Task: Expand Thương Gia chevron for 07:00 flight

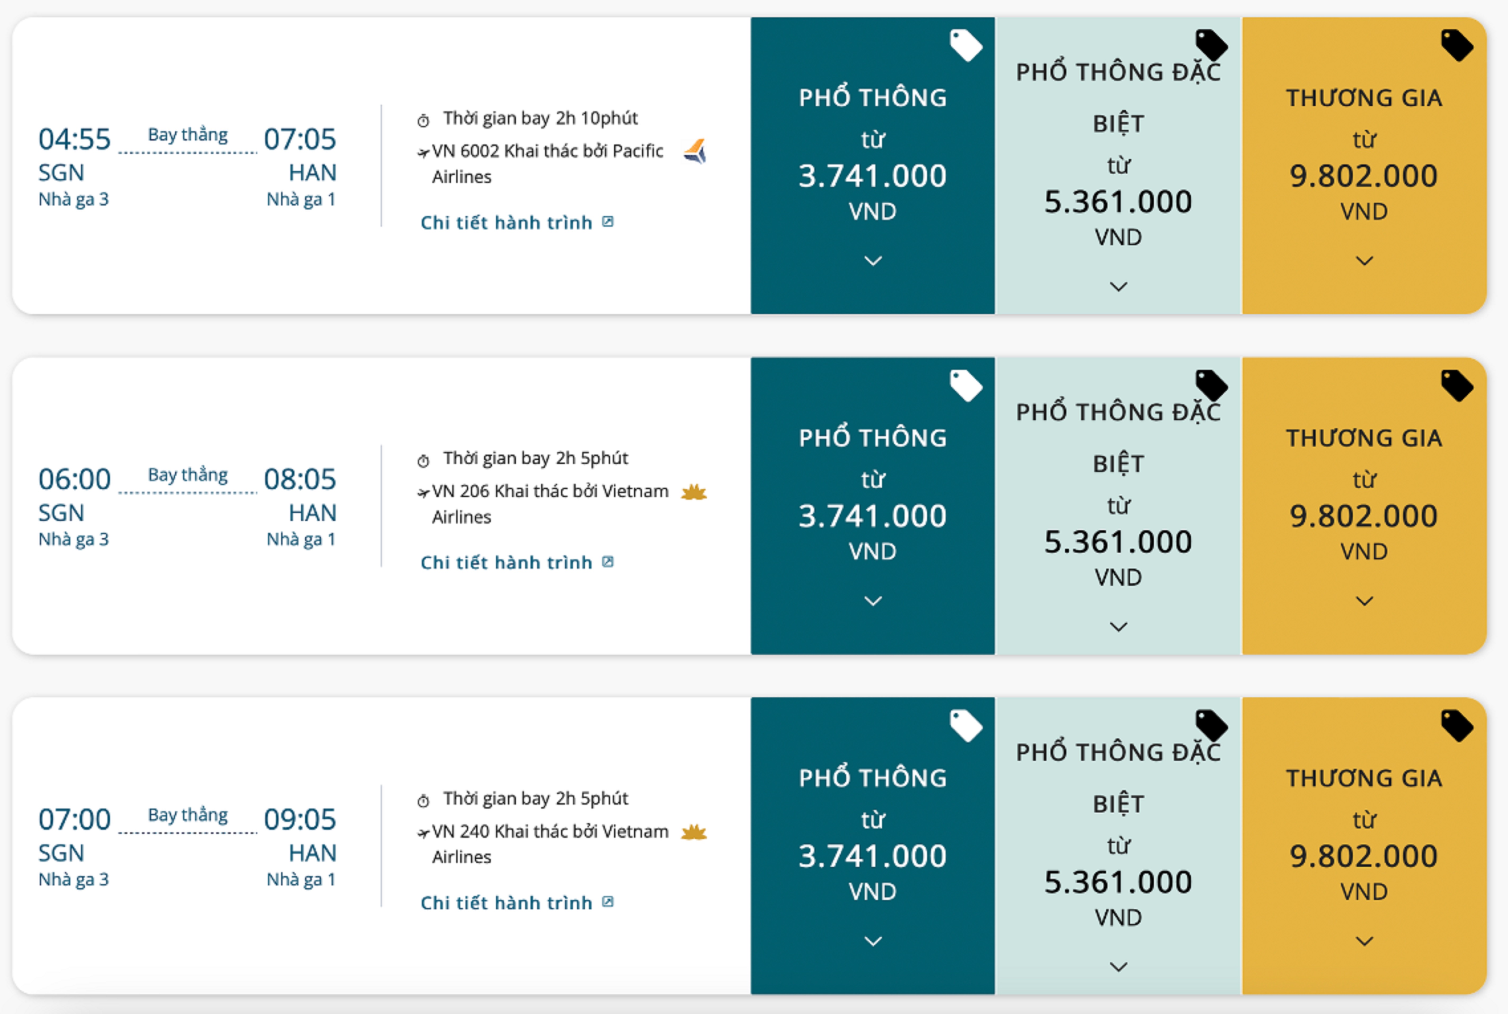Action: pos(1364,941)
